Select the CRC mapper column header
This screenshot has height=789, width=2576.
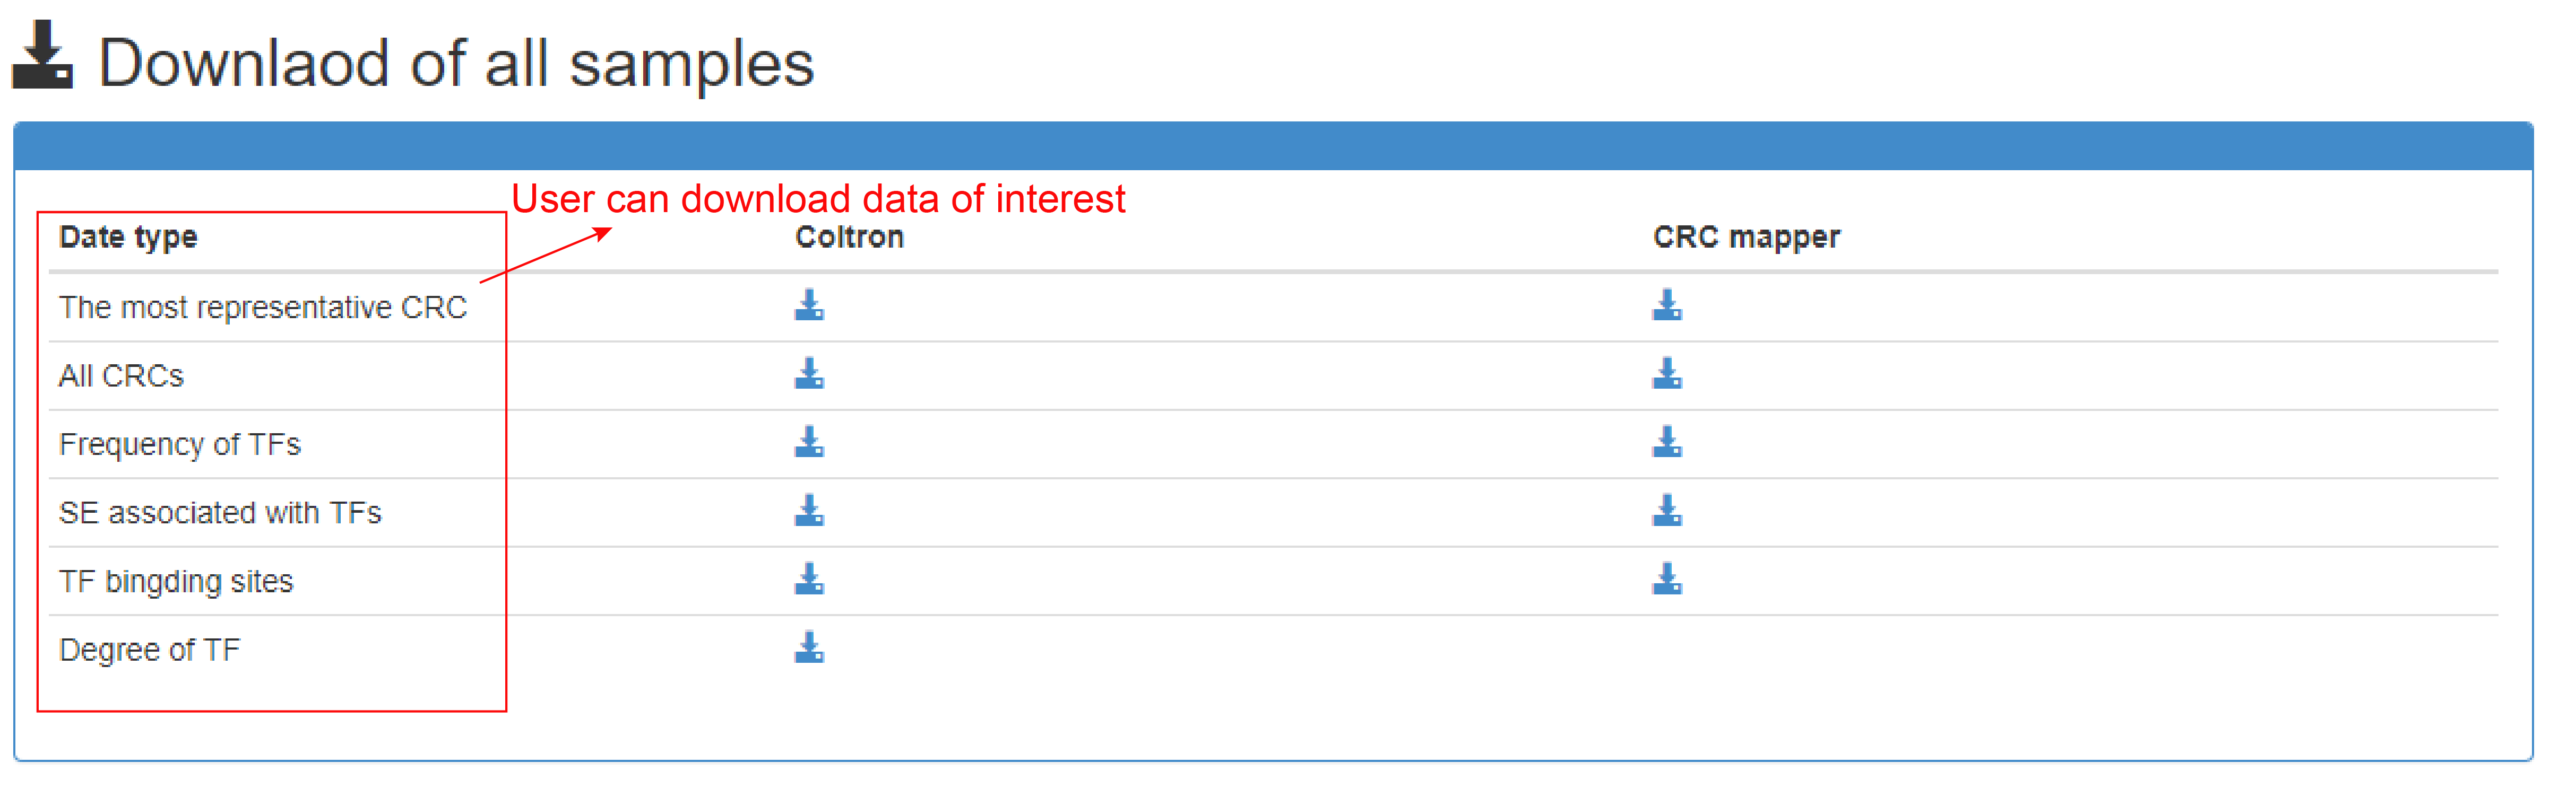(1746, 236)
